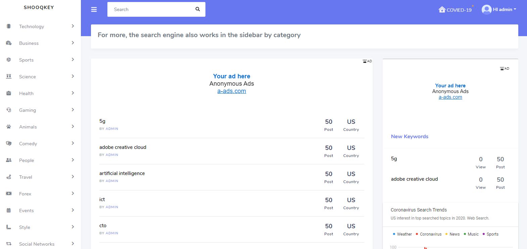Open the Travel sidebar menu item
This screenshot has height=249, width=527.
pyautogui.click(x=26, y=177)
